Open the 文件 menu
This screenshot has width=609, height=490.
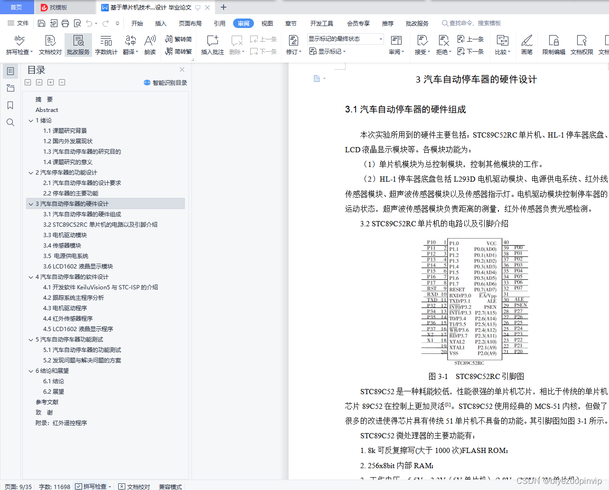pos(18,23)
